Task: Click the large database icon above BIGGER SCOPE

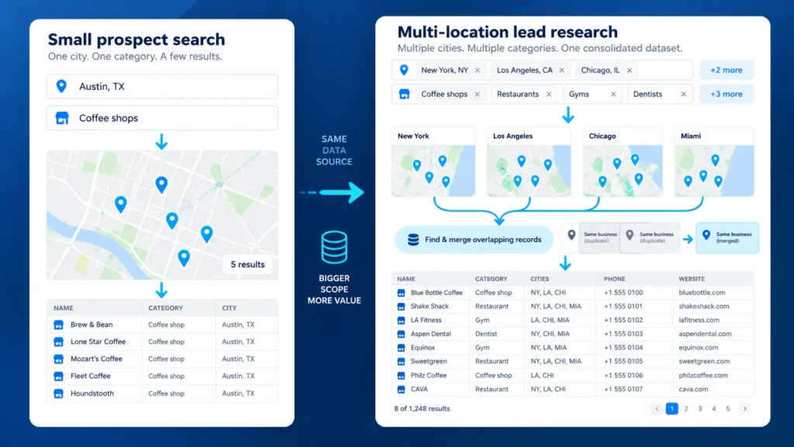Action: point(334,248)
